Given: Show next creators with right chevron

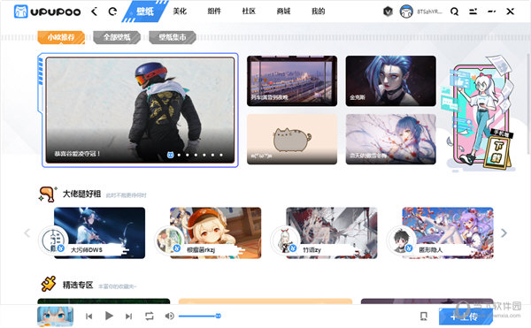Looking at the screenshot, I should click(504, 233).
